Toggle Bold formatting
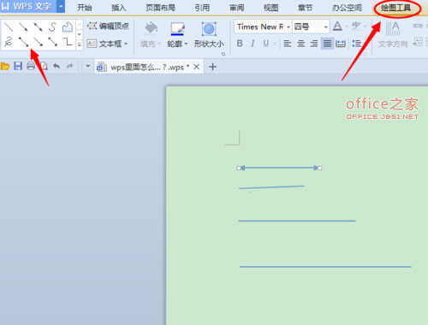 [240, 44]
